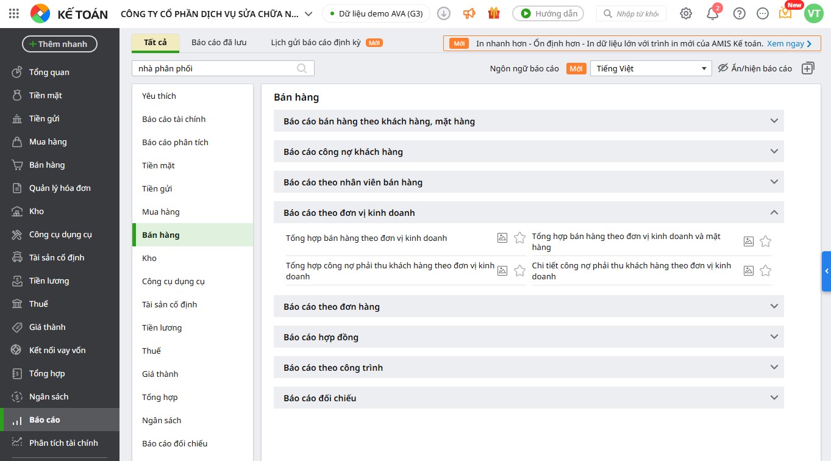Open Tiền lương in dark sidebar

[x=60, y=281]
